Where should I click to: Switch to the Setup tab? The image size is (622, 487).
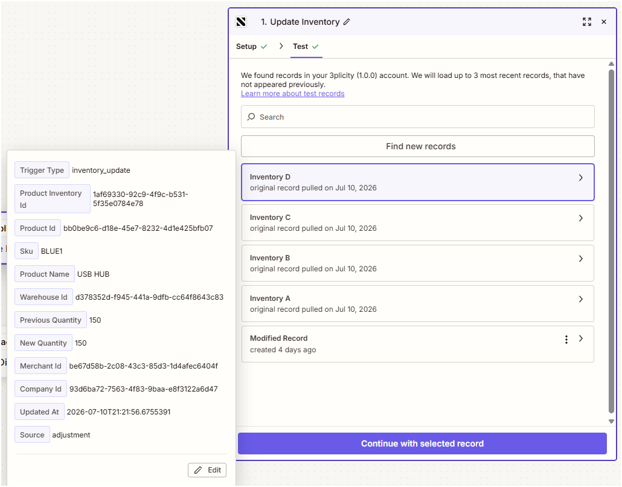click(251, 47)
